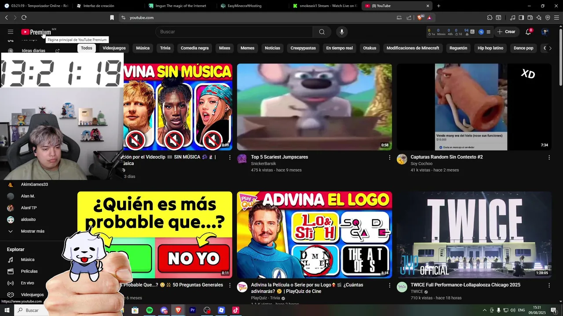Click the Brave VPN shield icon
Viewport: 563px width, 316px height.
coord(548,18)
